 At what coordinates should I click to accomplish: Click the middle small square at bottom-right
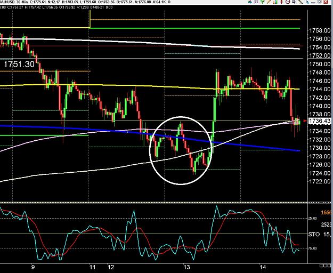tap(324, 266)
